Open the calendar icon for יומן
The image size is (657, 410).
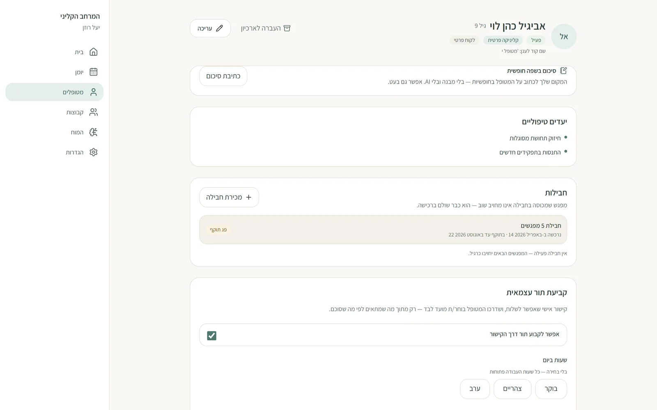point(94,72)
